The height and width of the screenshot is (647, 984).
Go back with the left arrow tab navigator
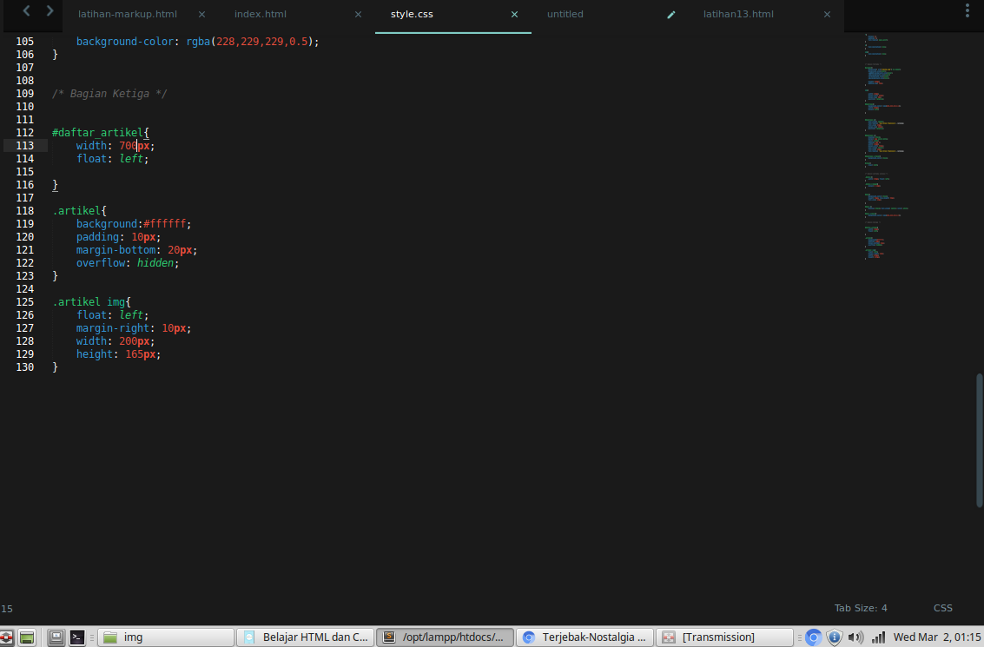(26, 10)
